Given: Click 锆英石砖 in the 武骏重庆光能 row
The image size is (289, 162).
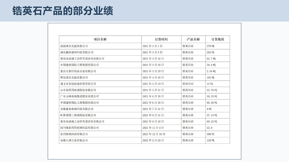Looking at the screenshot, I should click(188, 46).
